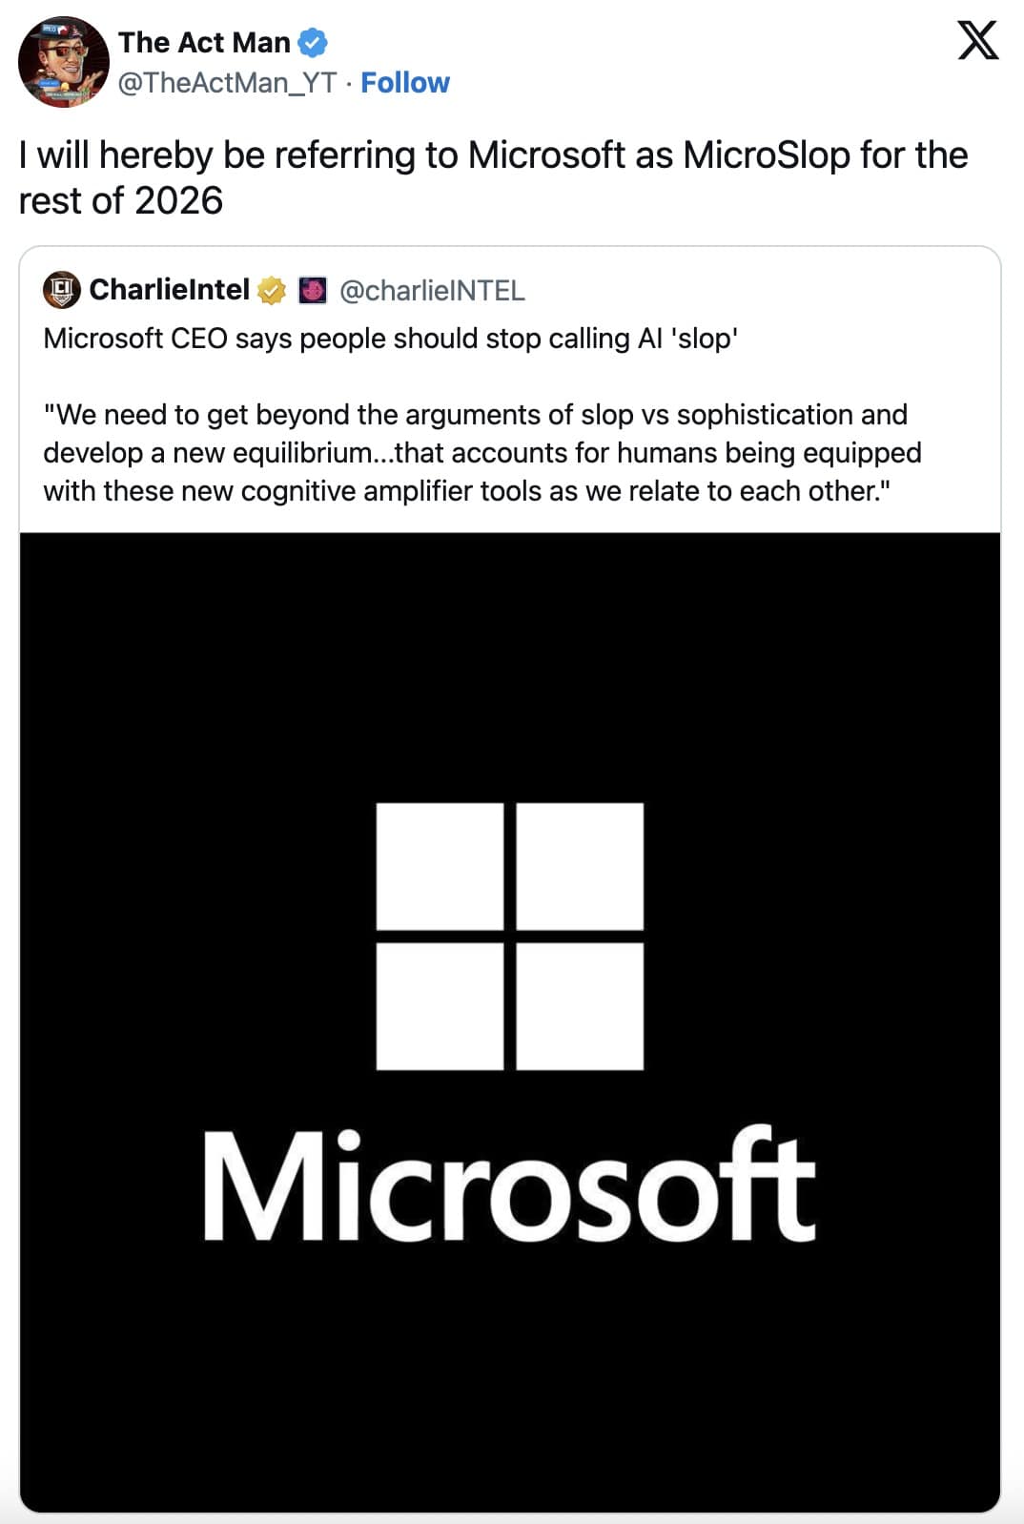This screenshot has height=1524, width=1024.
Task: Click the pink affiliate badge beside CharlieIntel
Action: coord(313,290)
